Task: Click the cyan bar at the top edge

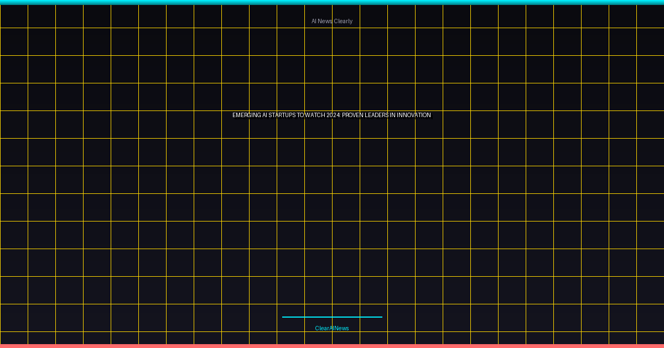Action: (x=332, y=2)
